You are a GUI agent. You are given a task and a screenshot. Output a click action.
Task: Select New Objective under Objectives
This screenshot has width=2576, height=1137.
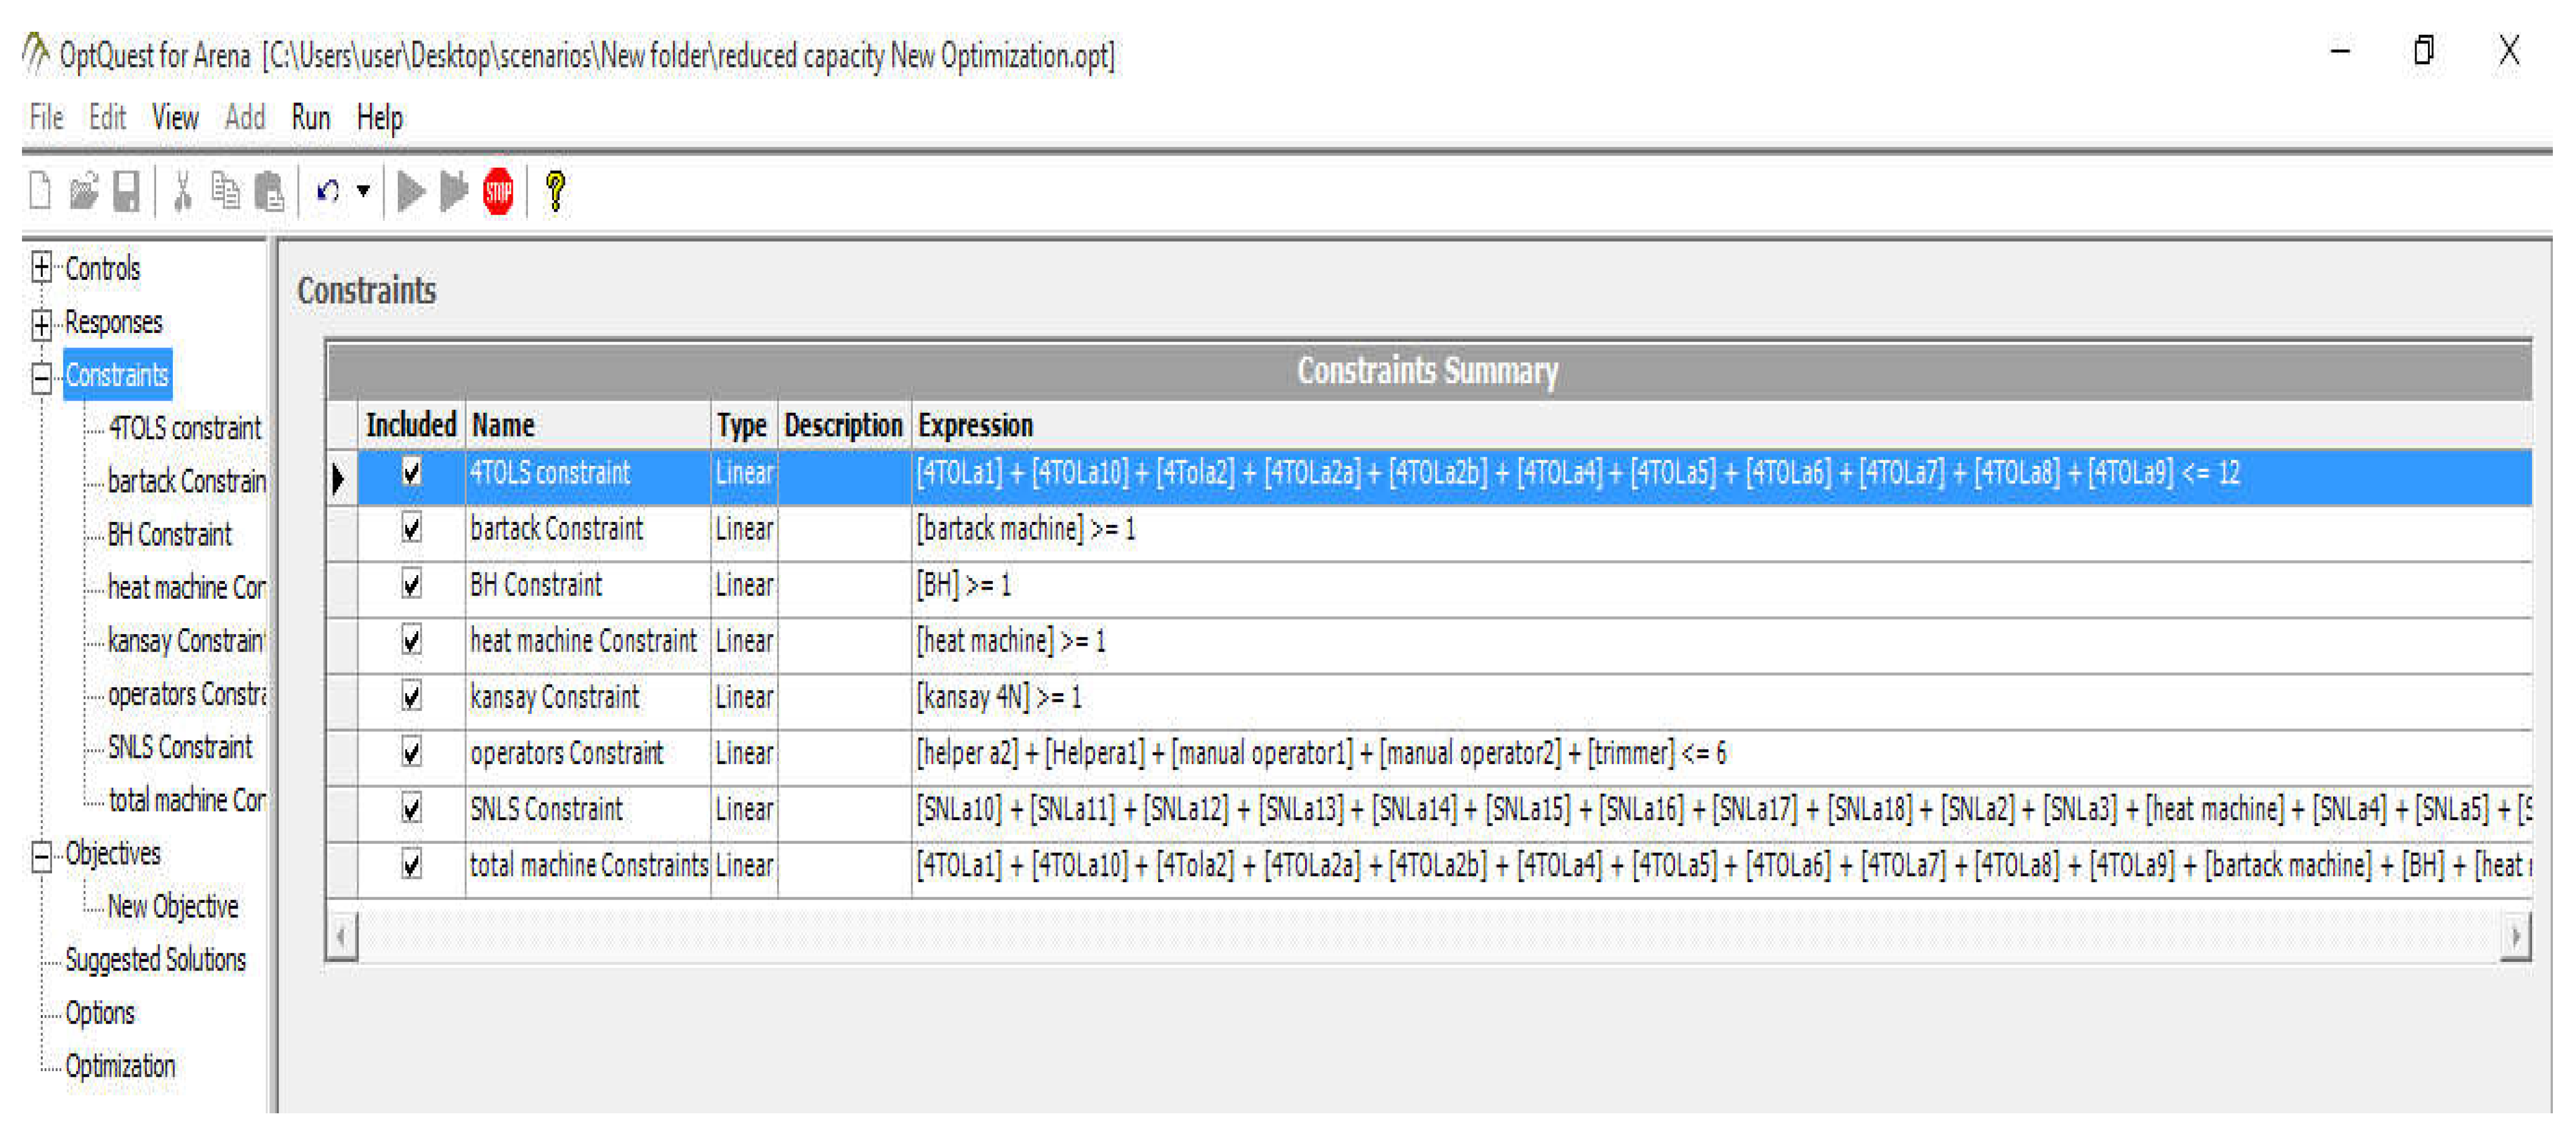(x=172, y=906)
